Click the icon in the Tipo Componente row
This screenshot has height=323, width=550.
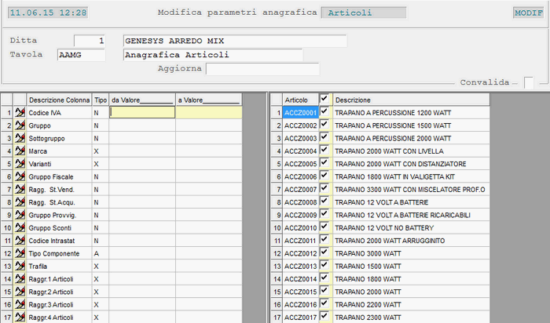20,253
